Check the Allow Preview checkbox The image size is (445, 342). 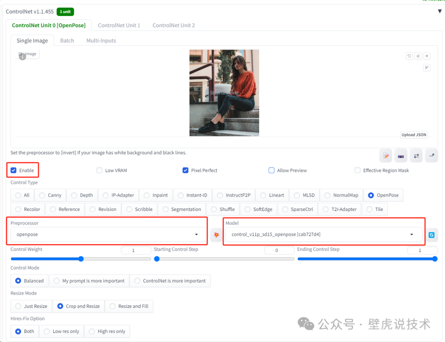coord(271,170)
